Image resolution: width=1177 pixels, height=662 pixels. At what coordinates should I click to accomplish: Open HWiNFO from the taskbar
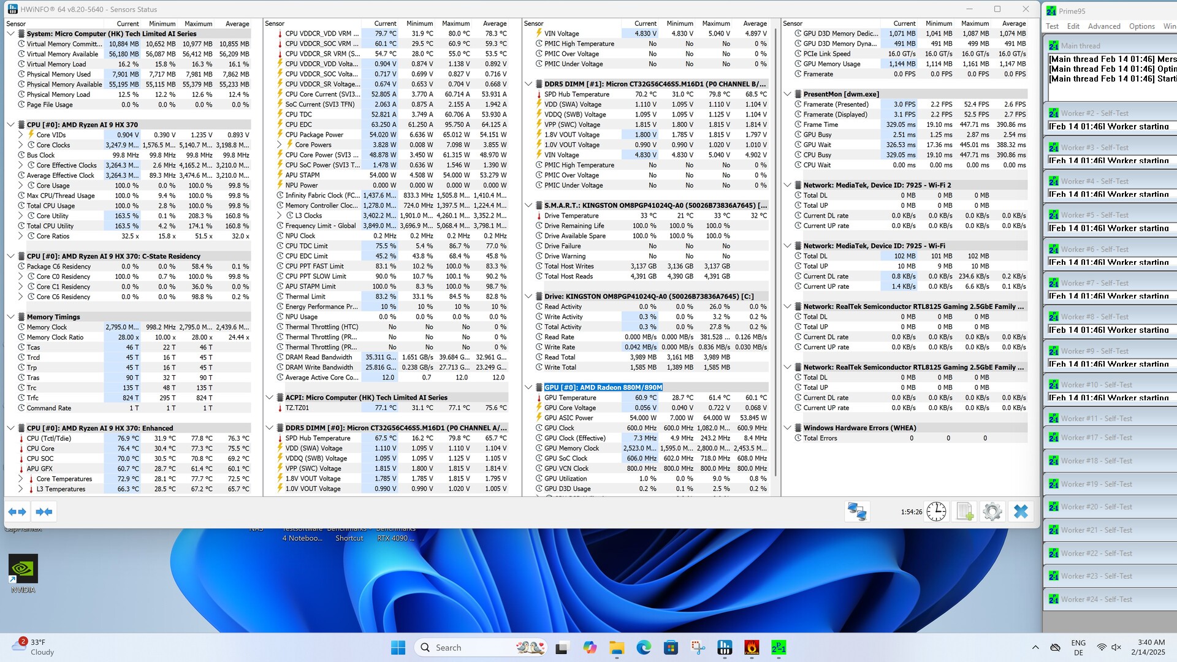coord(725,647)
